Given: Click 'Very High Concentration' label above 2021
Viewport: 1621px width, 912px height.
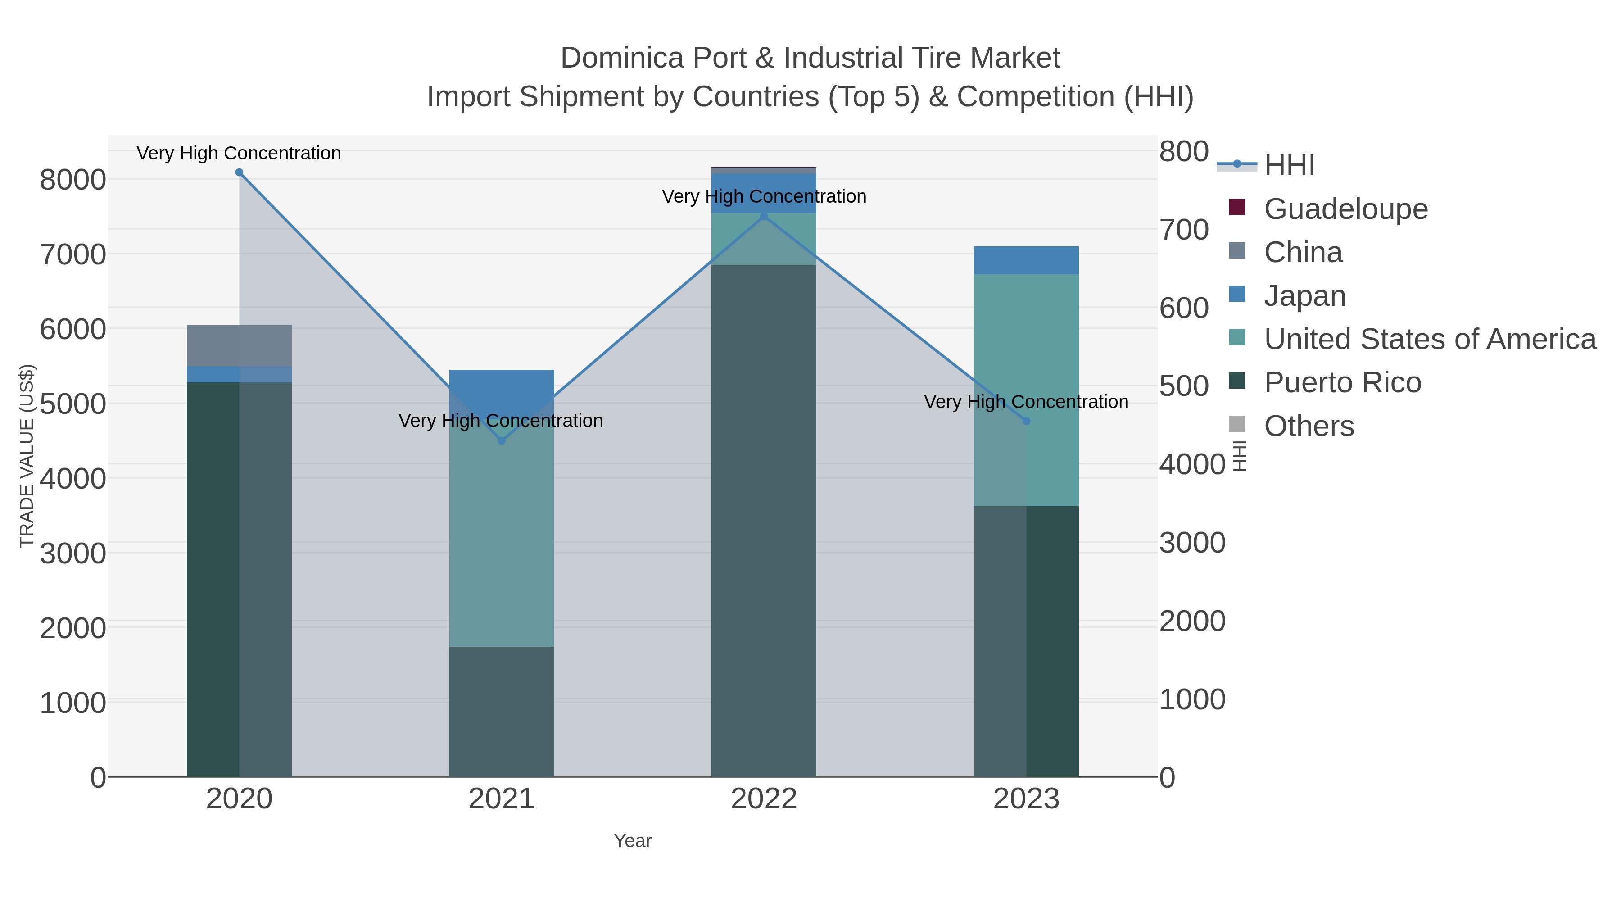Looking at the screenshot, I should (x=501, y=421).
